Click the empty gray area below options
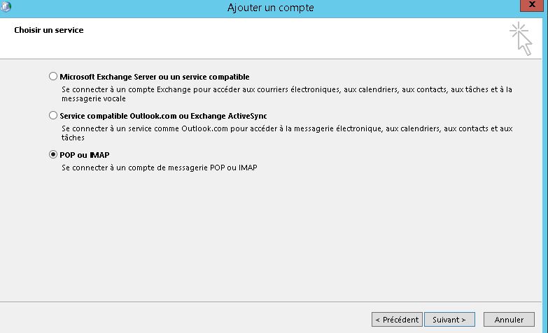 pyautogui.click(x=271, y=237)
